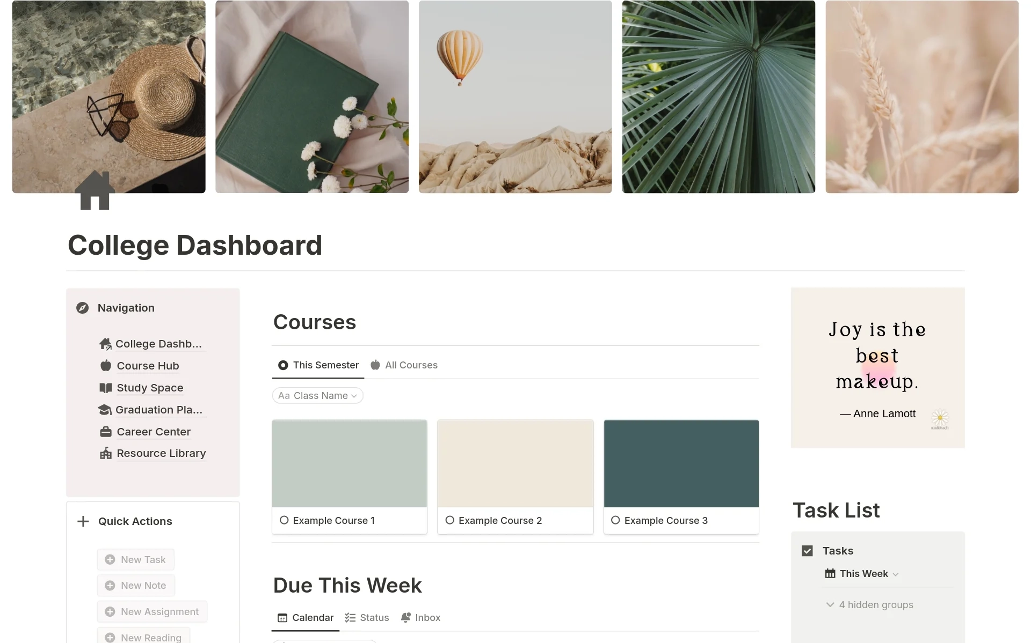Select the Example Course 2 radio button
Viewport: 1031px width, 643px height.
coord(449,520)
